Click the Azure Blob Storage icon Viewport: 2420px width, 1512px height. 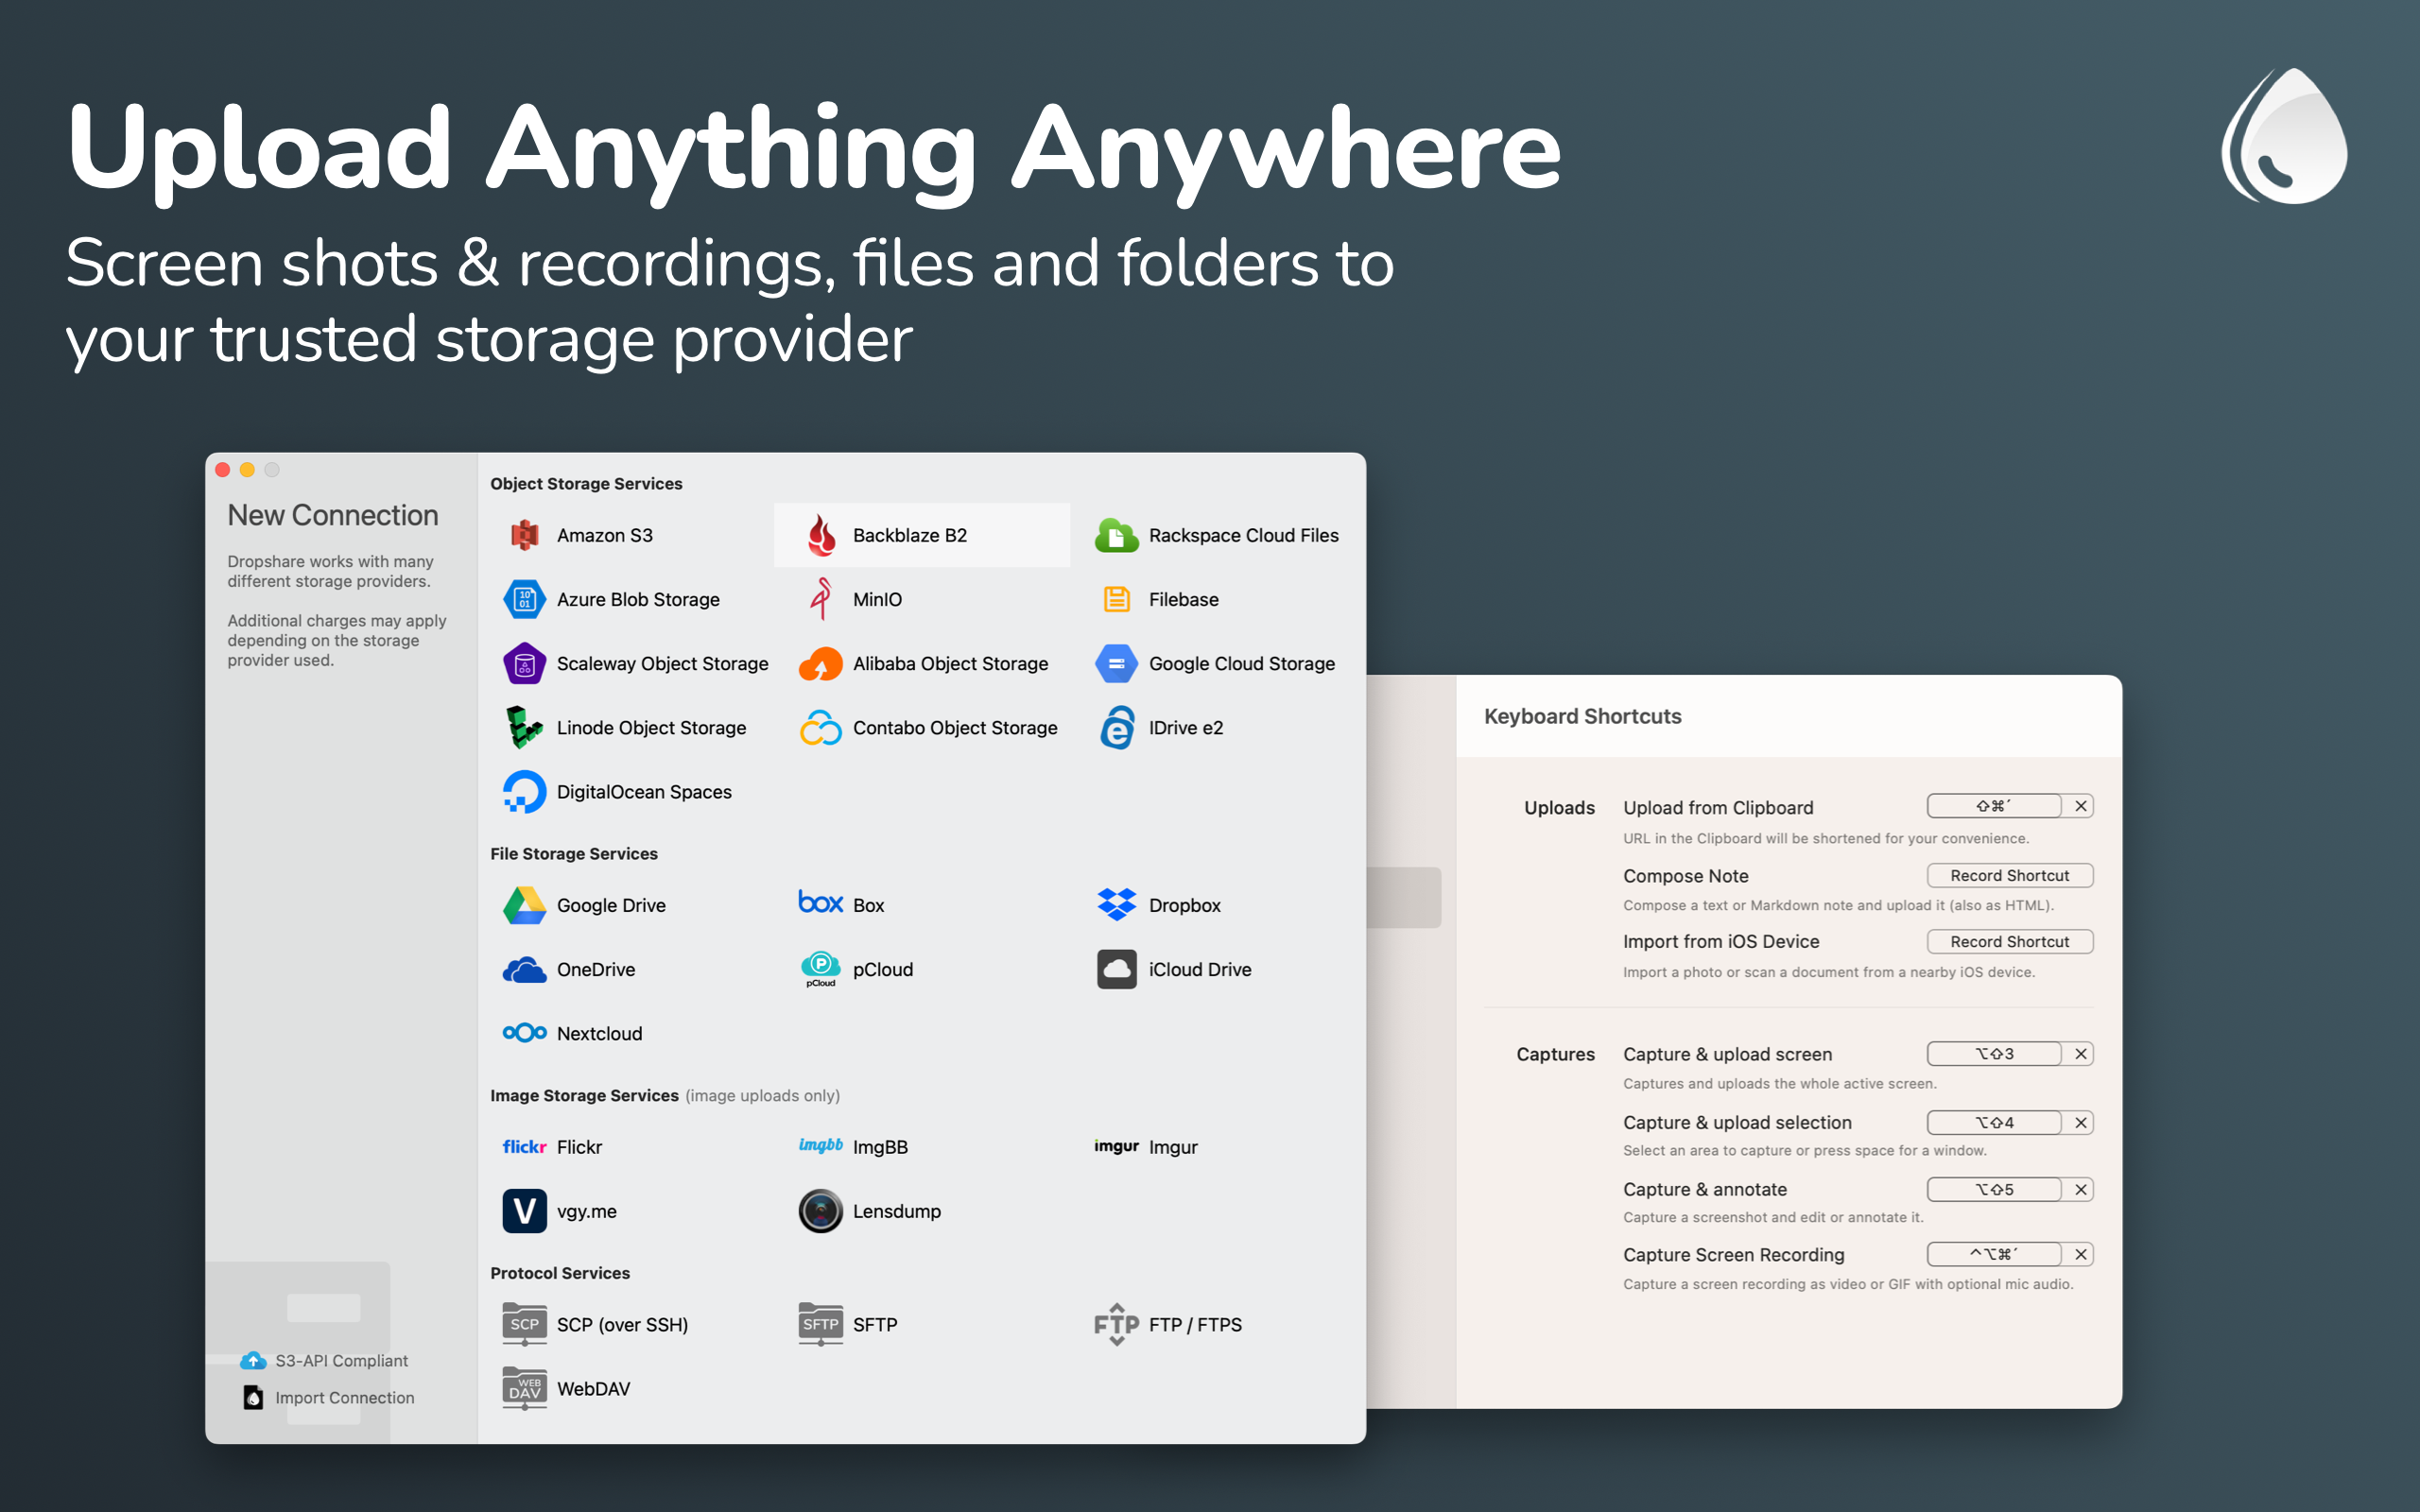click(x=524, y=599)
